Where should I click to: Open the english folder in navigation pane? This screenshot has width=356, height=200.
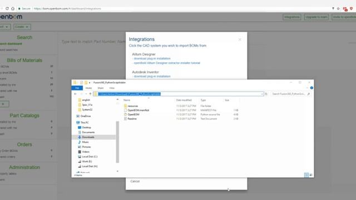86,100
